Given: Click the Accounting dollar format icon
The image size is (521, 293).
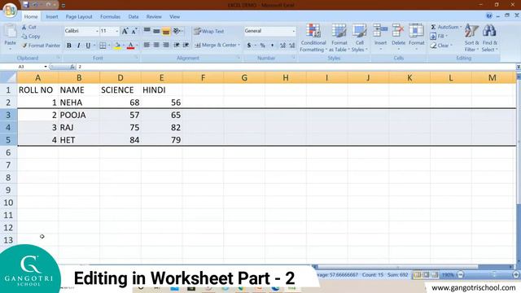Looking at the screenshot, I should [x=249, y=46].
